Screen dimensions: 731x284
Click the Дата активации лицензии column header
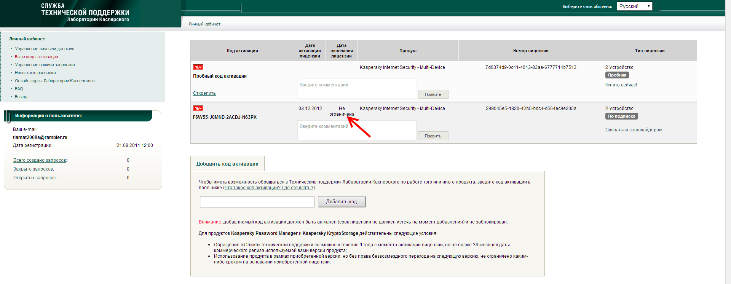pyautogui.click(x=310, y=51)
